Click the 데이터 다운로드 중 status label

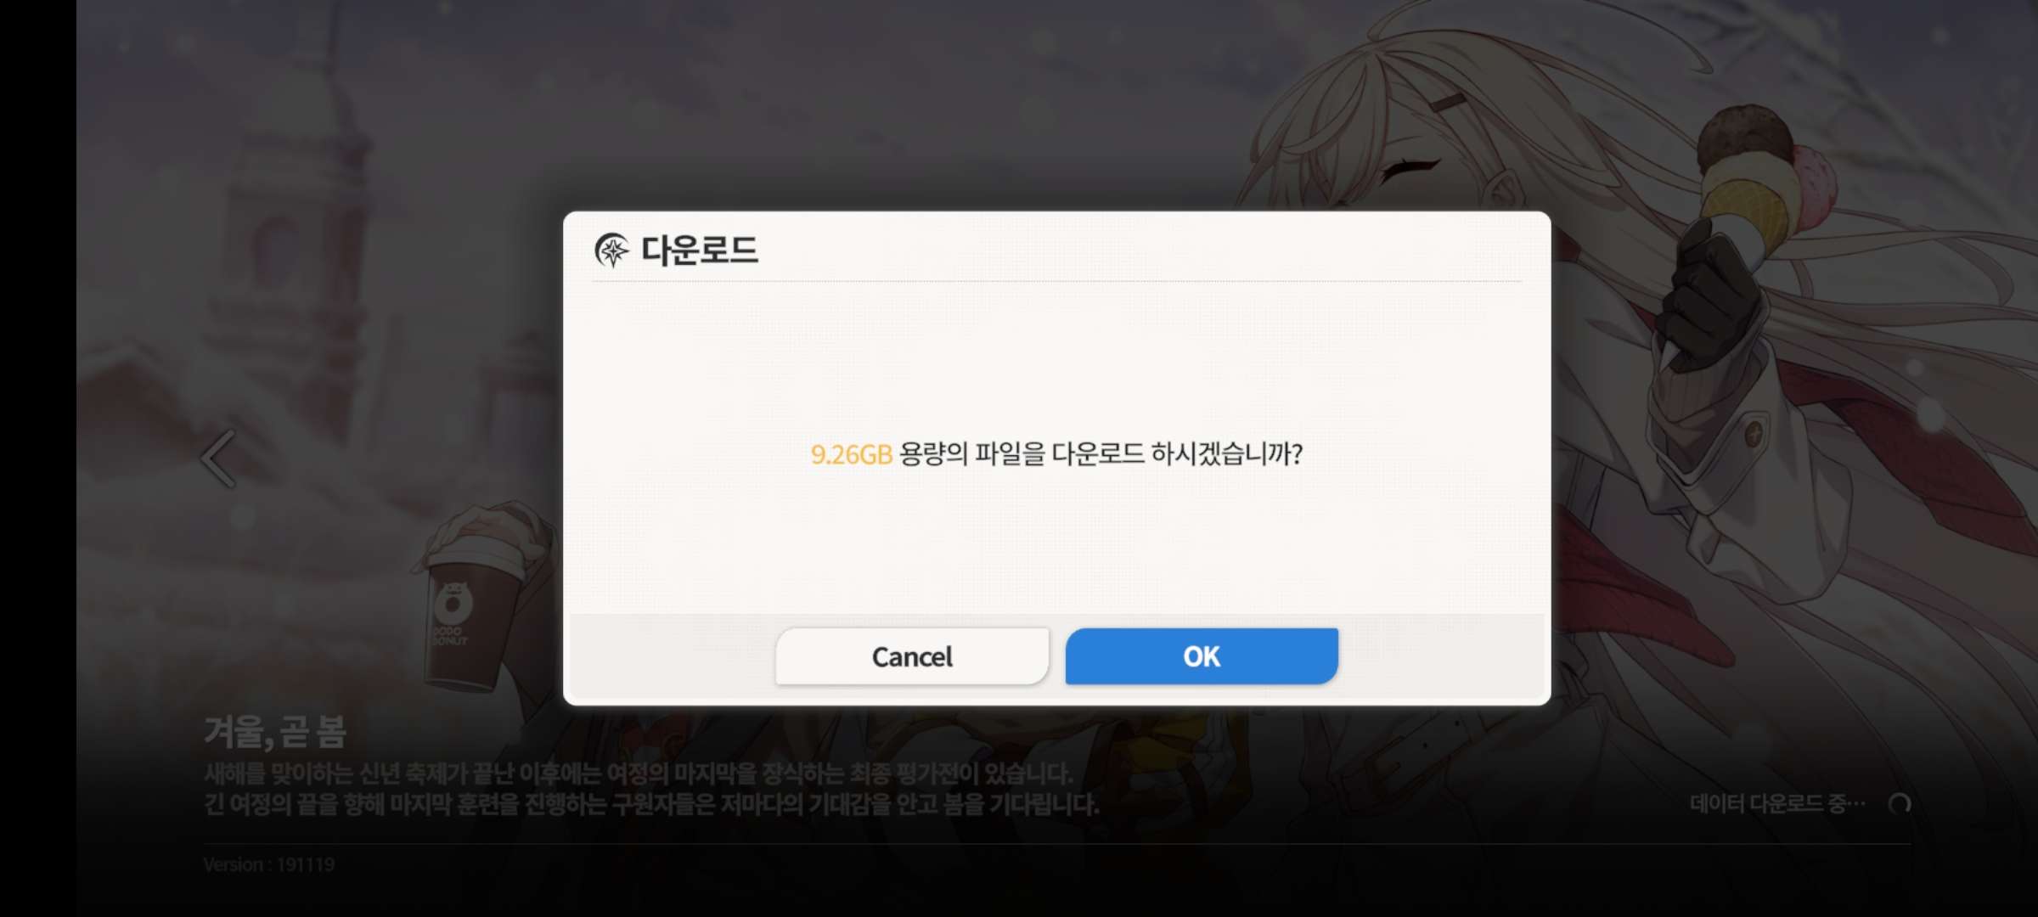pos(1777,803)
